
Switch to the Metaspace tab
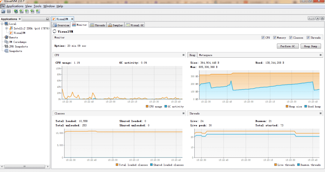coord(206,55)
